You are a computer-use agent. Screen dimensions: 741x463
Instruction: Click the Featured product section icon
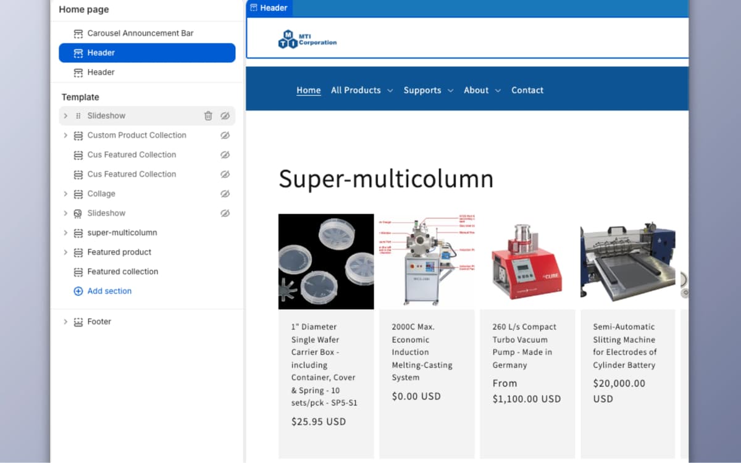click(x=78, y=252)
